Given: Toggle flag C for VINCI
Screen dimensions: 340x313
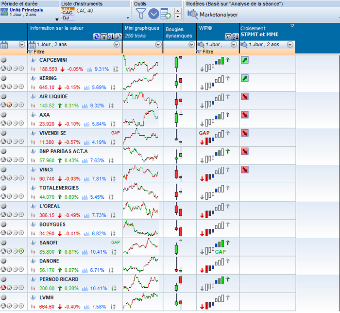Looking at the screenshot, I should click(x=15, y=178).
